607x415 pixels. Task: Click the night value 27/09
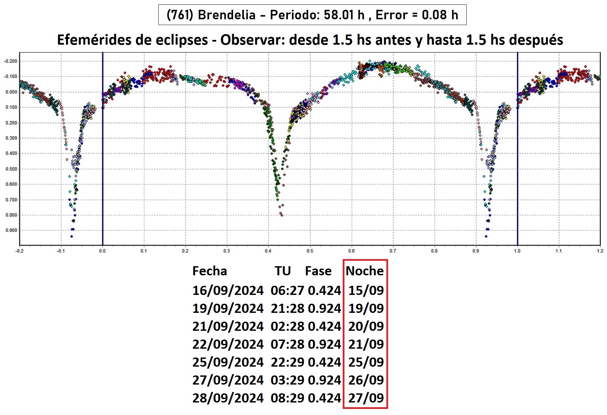click(366, 398)
